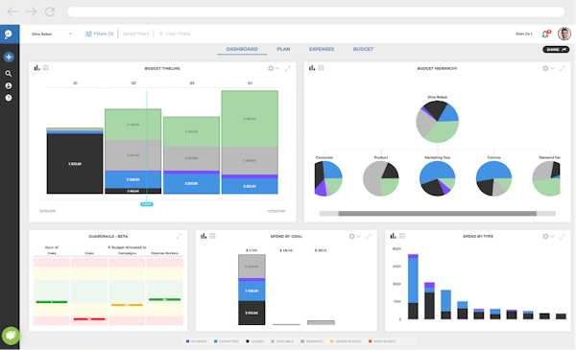Expand Budget Timeline panel to fullscreen
This screenshot has width=576, height=350.
click(x=288, y=68)
